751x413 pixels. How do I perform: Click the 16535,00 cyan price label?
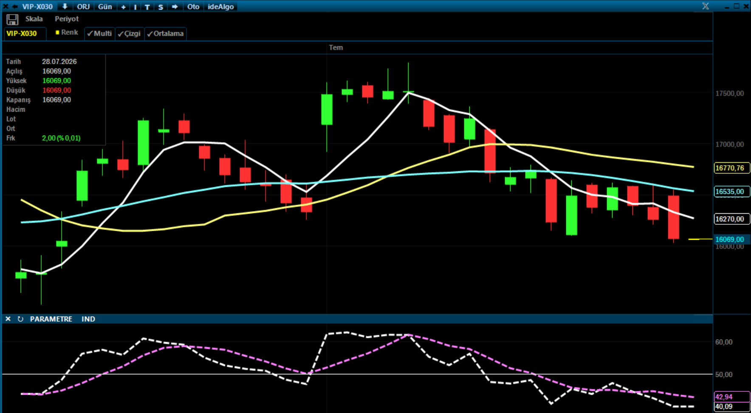coord(732,192)
